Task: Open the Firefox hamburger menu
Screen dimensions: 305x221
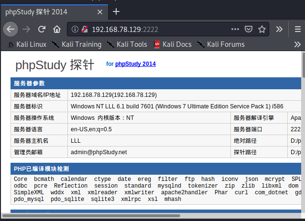Action: (x=298, y=29)
